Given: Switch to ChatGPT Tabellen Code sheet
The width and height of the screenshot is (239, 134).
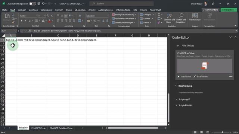Looking at the screenshot, I should pyautogui.click(x=61, y=128).
